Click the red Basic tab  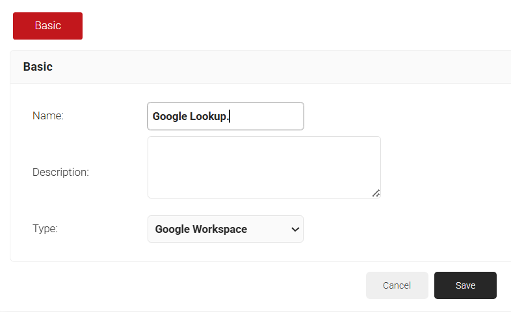pos(47,26)
